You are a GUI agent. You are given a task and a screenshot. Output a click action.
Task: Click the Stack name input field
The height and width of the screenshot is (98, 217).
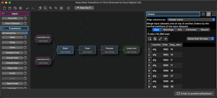(x=173, y=14)
